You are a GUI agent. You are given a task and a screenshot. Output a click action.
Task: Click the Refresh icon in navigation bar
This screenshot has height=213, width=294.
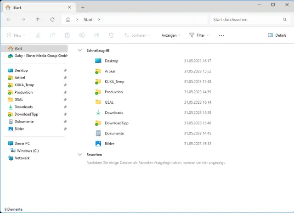click(52, 20)
